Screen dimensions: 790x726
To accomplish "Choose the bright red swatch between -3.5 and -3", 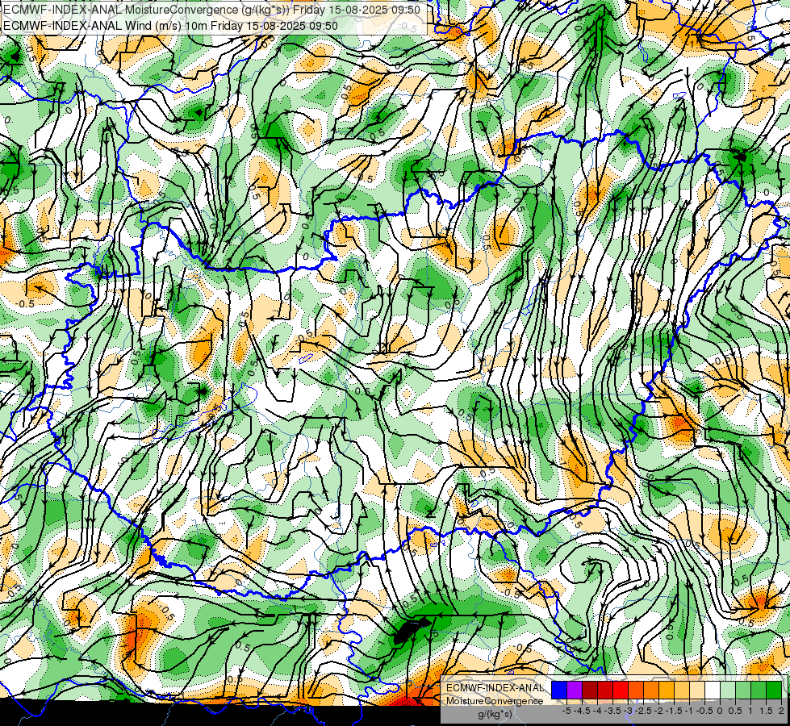I will coord(621,690).
